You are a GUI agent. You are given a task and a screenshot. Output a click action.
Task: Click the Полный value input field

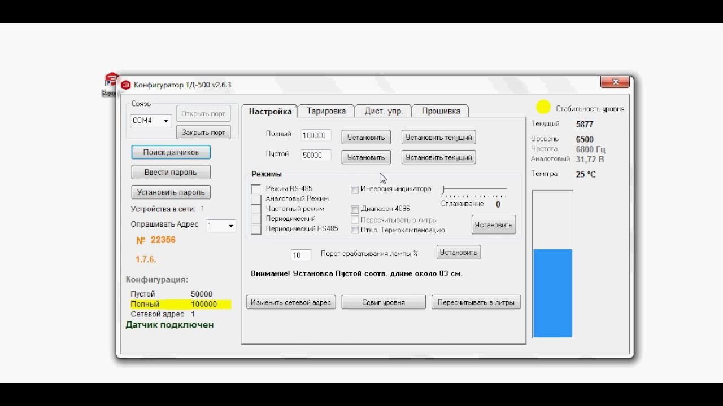pyautogui.click(x=316, y=135)
